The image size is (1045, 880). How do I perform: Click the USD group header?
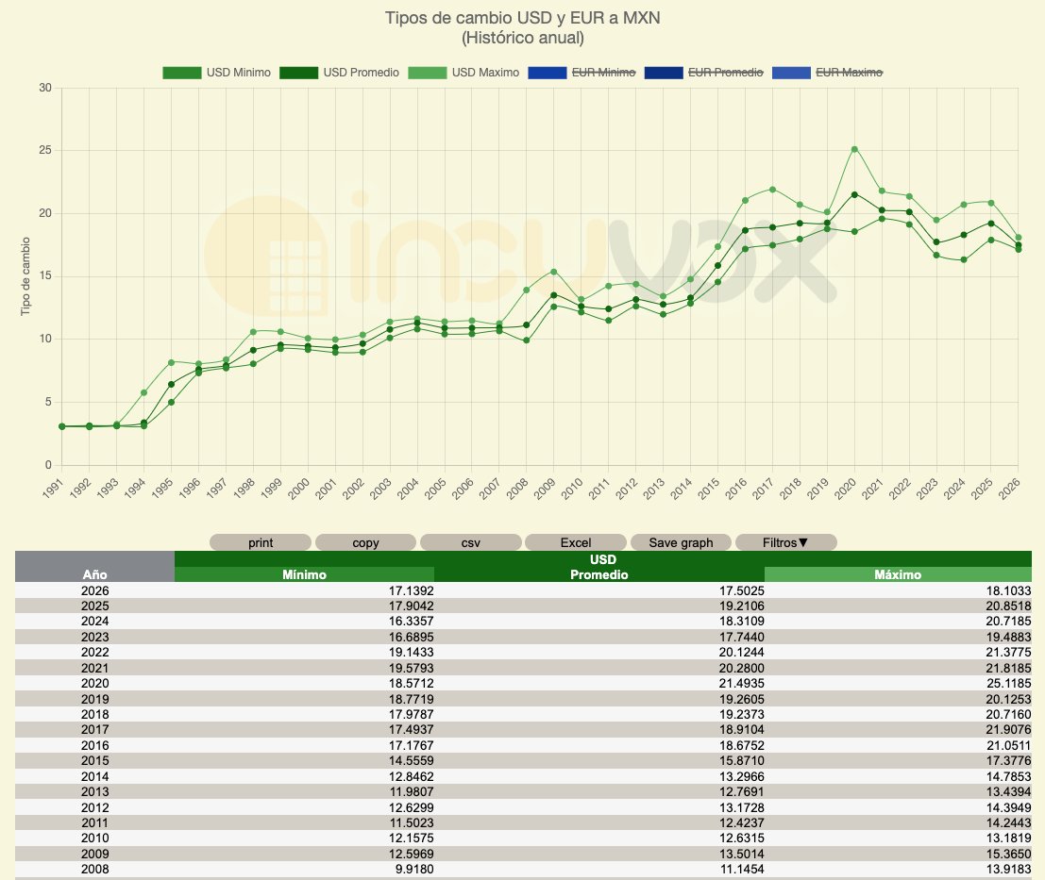(603, 559)
